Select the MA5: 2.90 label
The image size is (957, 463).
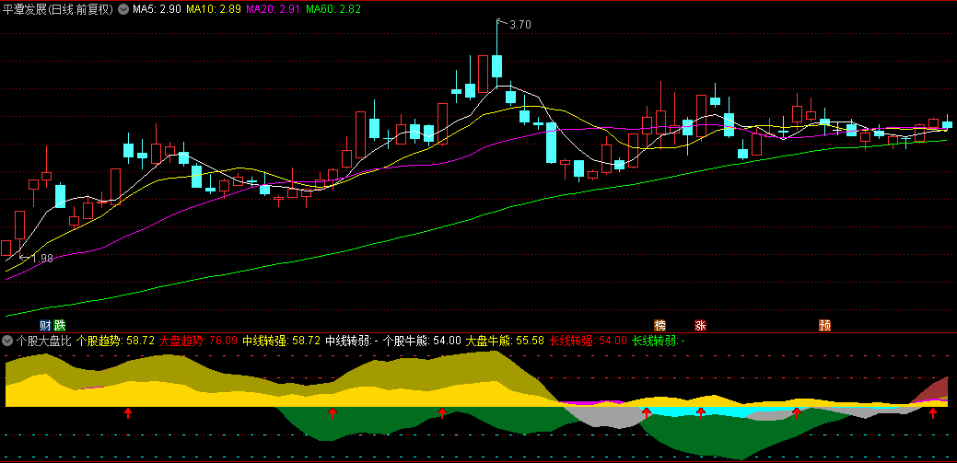[157, 9]
